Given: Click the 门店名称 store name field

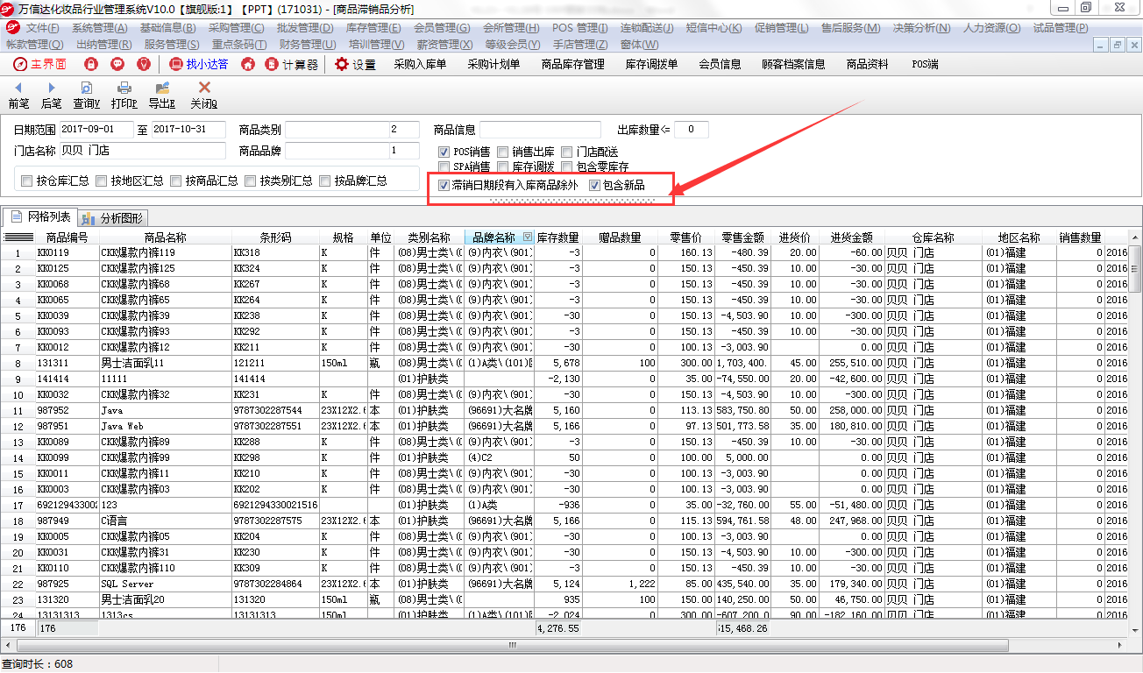Looking at the screenshot, I should coord(143,151).
